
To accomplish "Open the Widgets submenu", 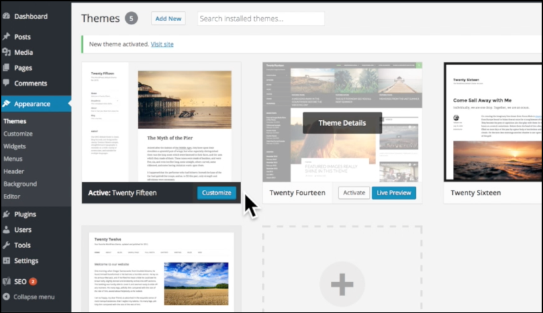I will [15, 146].
